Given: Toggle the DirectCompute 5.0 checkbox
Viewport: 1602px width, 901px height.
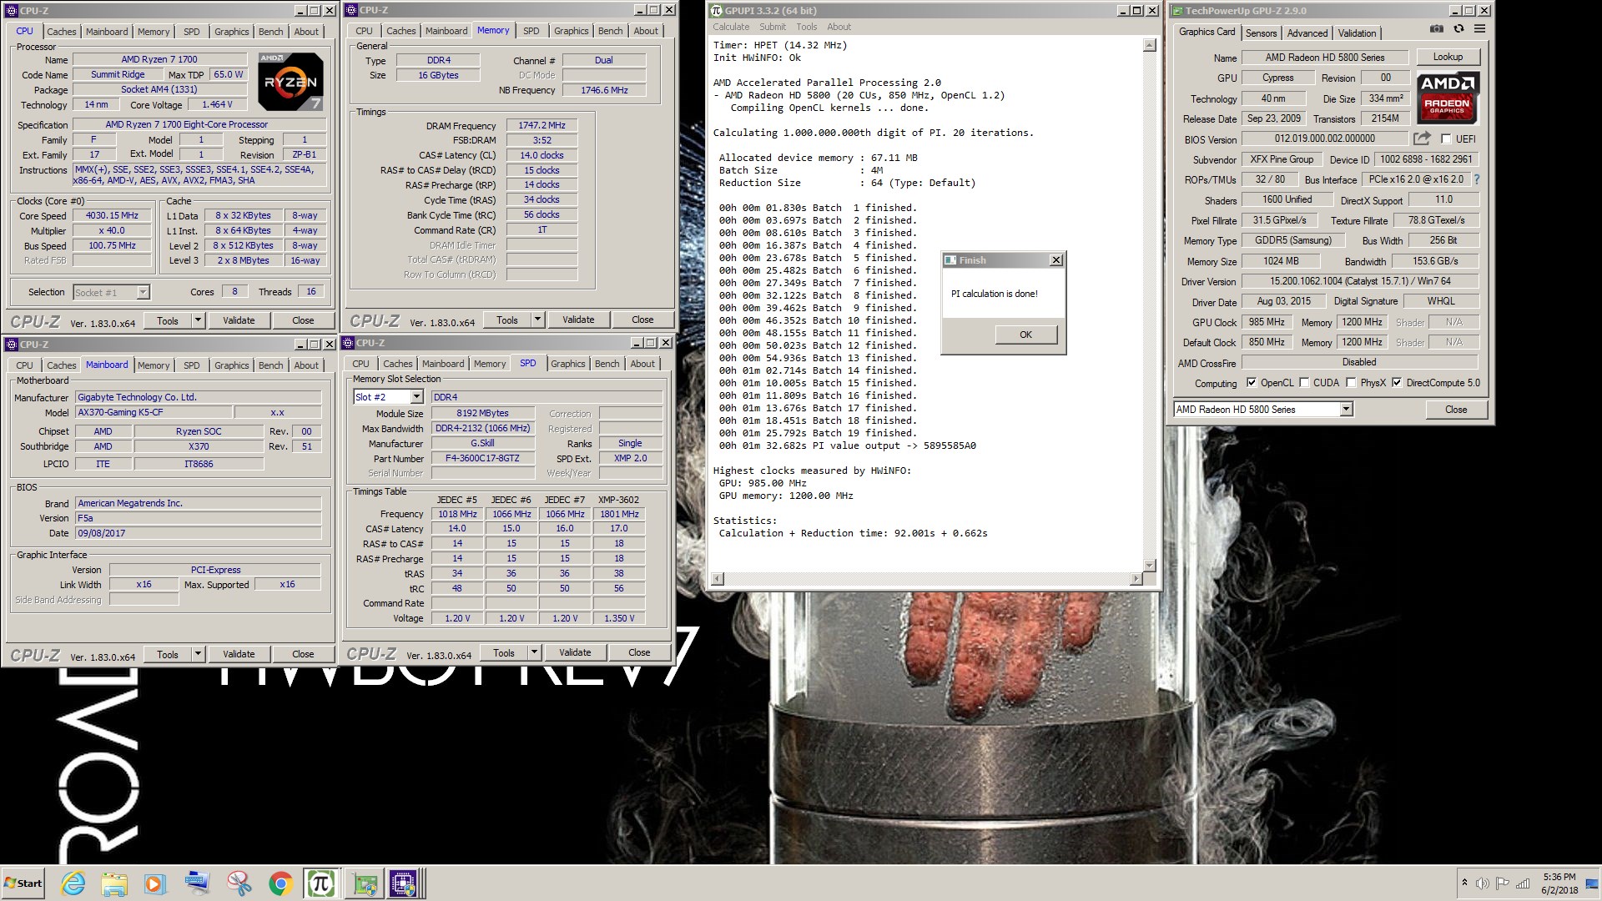Looking at the screenshot, I should coord(1397,383).
